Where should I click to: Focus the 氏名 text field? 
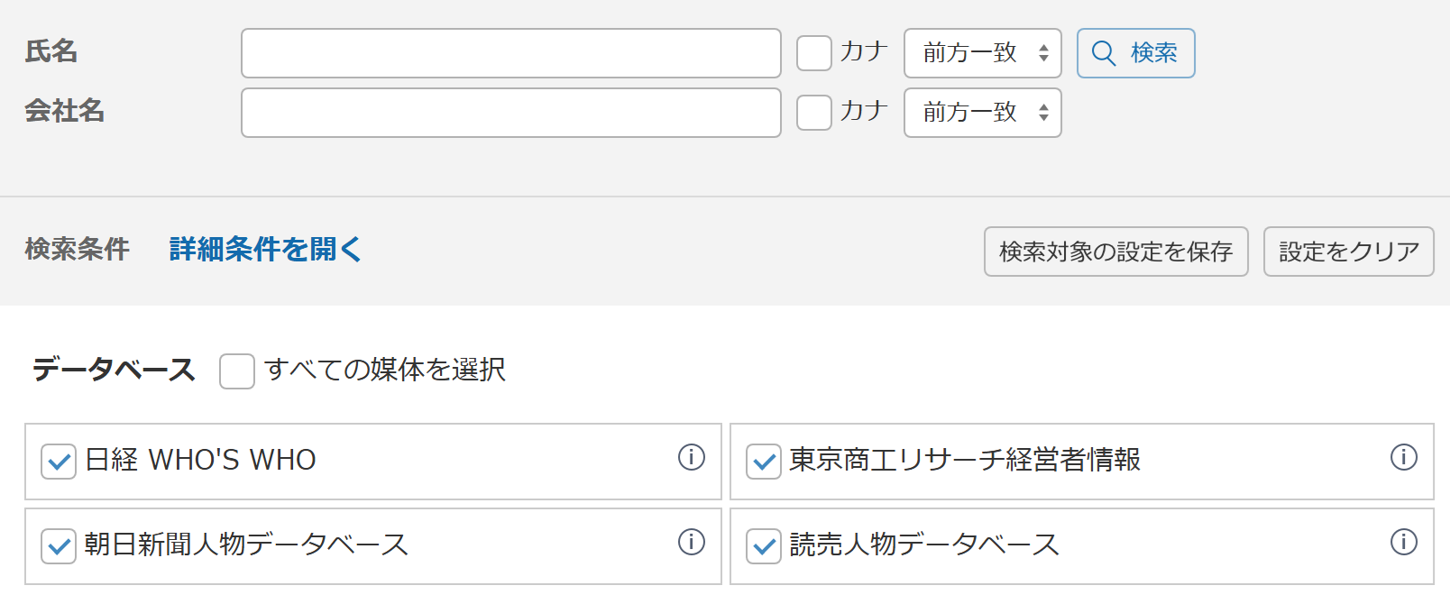click(510, 53)
